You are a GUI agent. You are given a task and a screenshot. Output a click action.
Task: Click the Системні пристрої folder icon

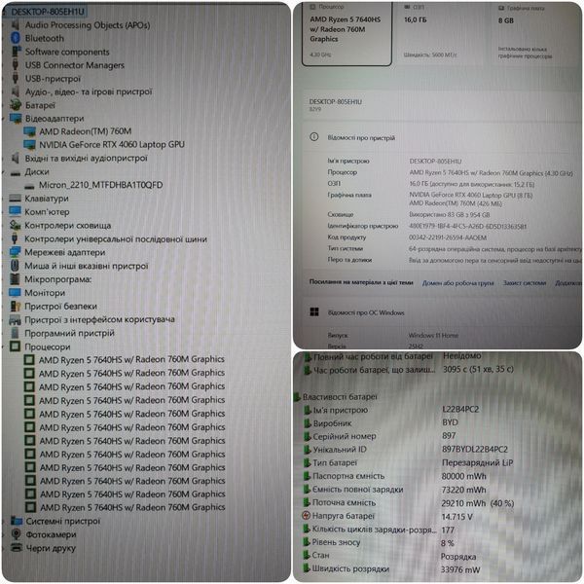[17, 521]
